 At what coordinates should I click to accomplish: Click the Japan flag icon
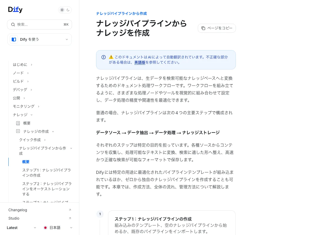[x=45, y=228]
